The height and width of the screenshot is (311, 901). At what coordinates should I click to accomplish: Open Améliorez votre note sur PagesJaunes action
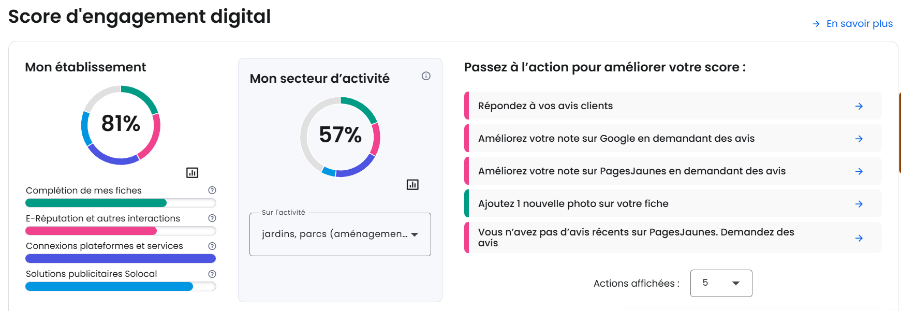tap(631, 171)
